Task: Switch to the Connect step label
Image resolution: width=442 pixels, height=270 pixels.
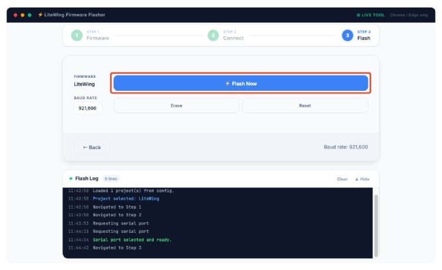Action: click(233, 38)
